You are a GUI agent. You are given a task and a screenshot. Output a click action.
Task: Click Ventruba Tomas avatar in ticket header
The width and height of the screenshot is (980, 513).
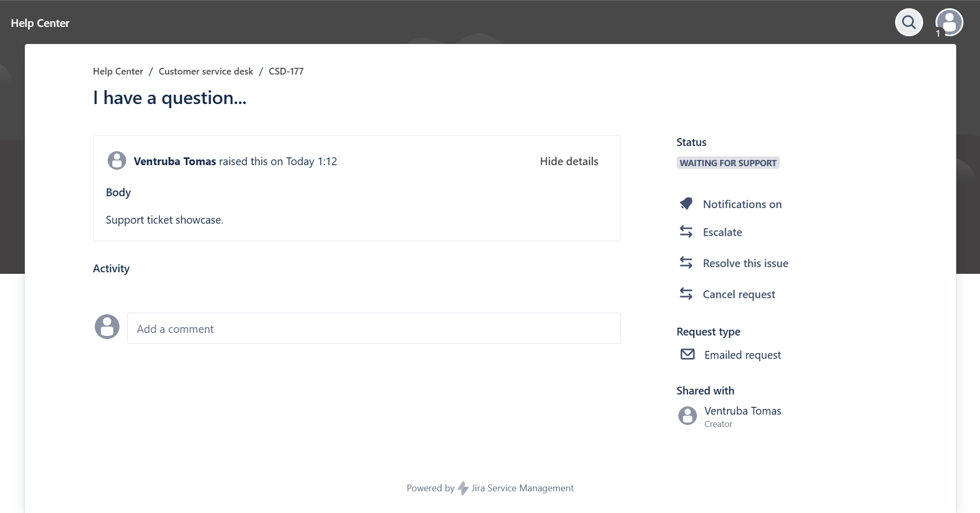pyautogui.click(x=117, y=161)
